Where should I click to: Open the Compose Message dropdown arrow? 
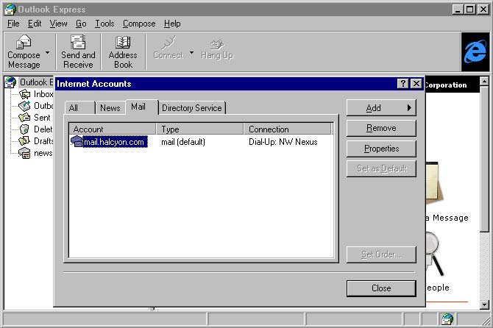click(48, 53)
